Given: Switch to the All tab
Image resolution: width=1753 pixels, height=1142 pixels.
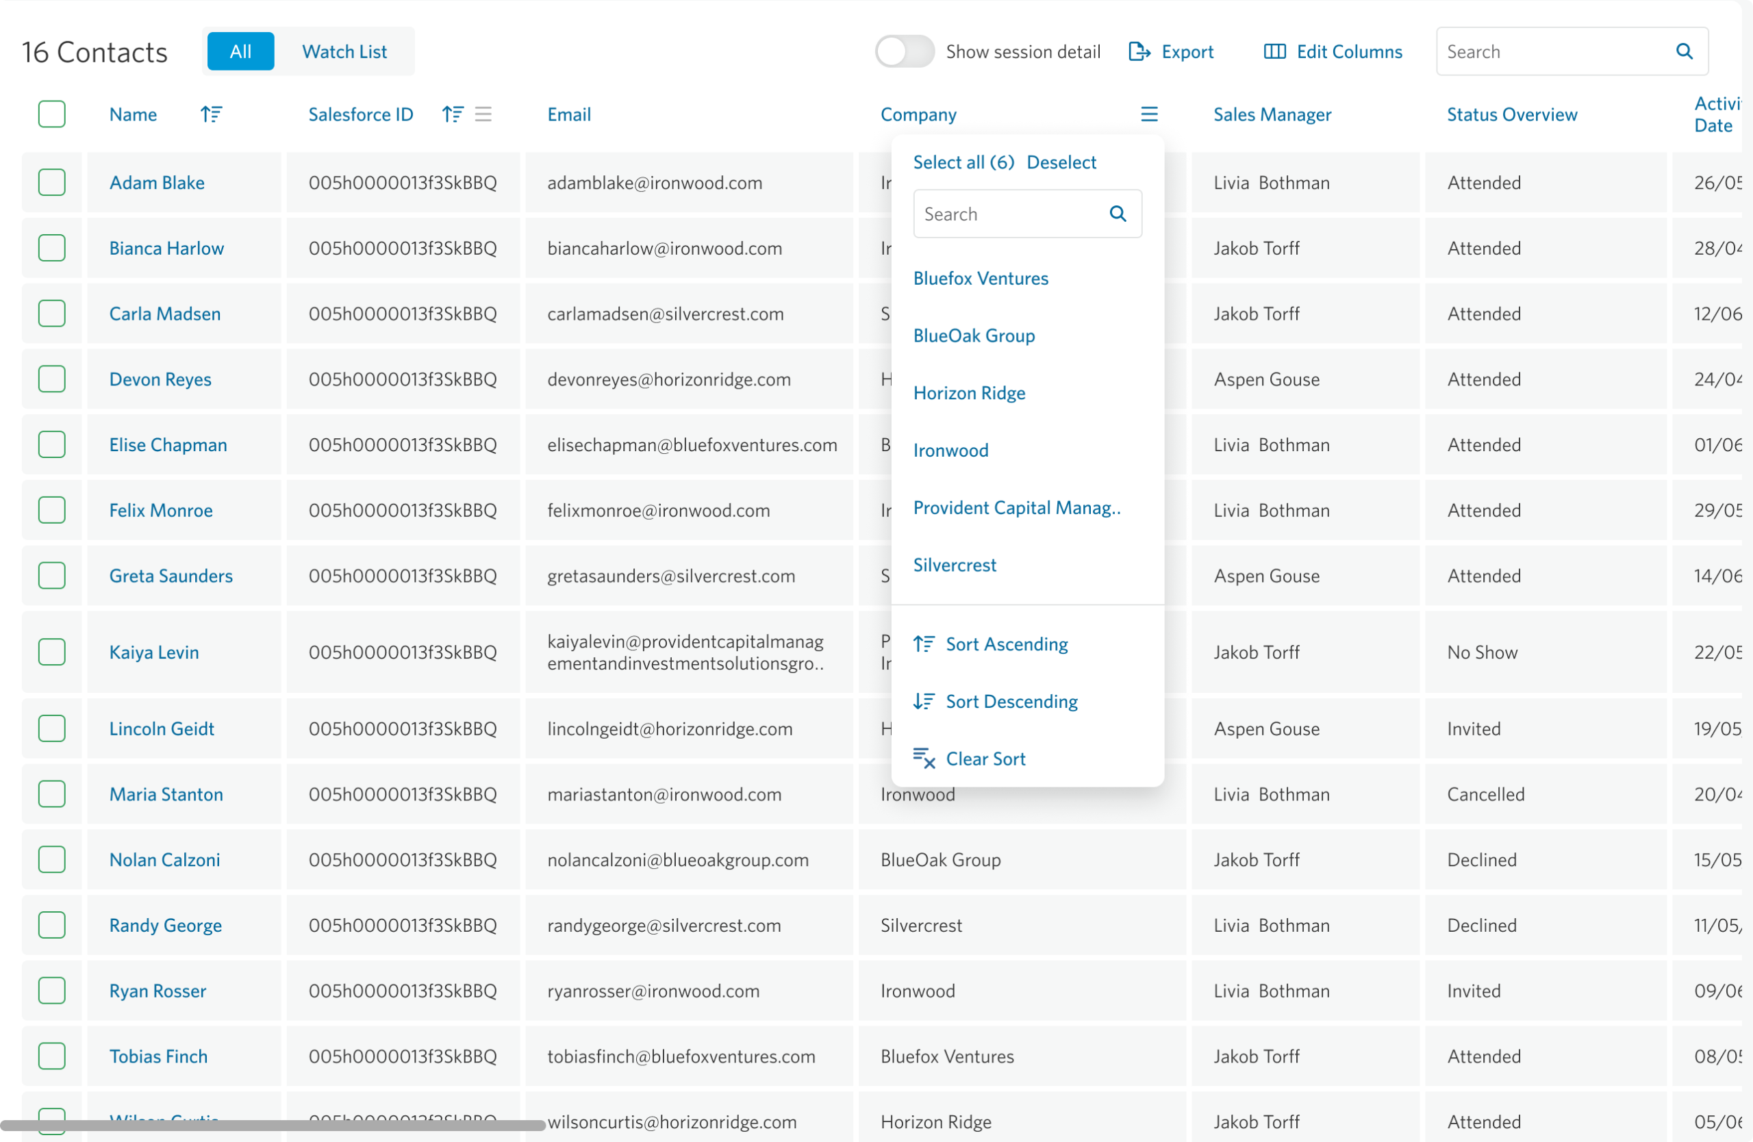Looking at the screenshot, I should tap(240, 51).
